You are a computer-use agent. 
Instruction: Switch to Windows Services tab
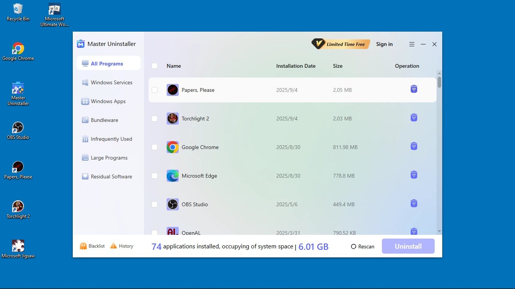[111, 82]
